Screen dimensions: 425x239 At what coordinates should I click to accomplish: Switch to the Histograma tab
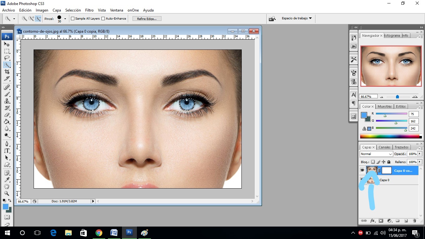coord(392,35)
